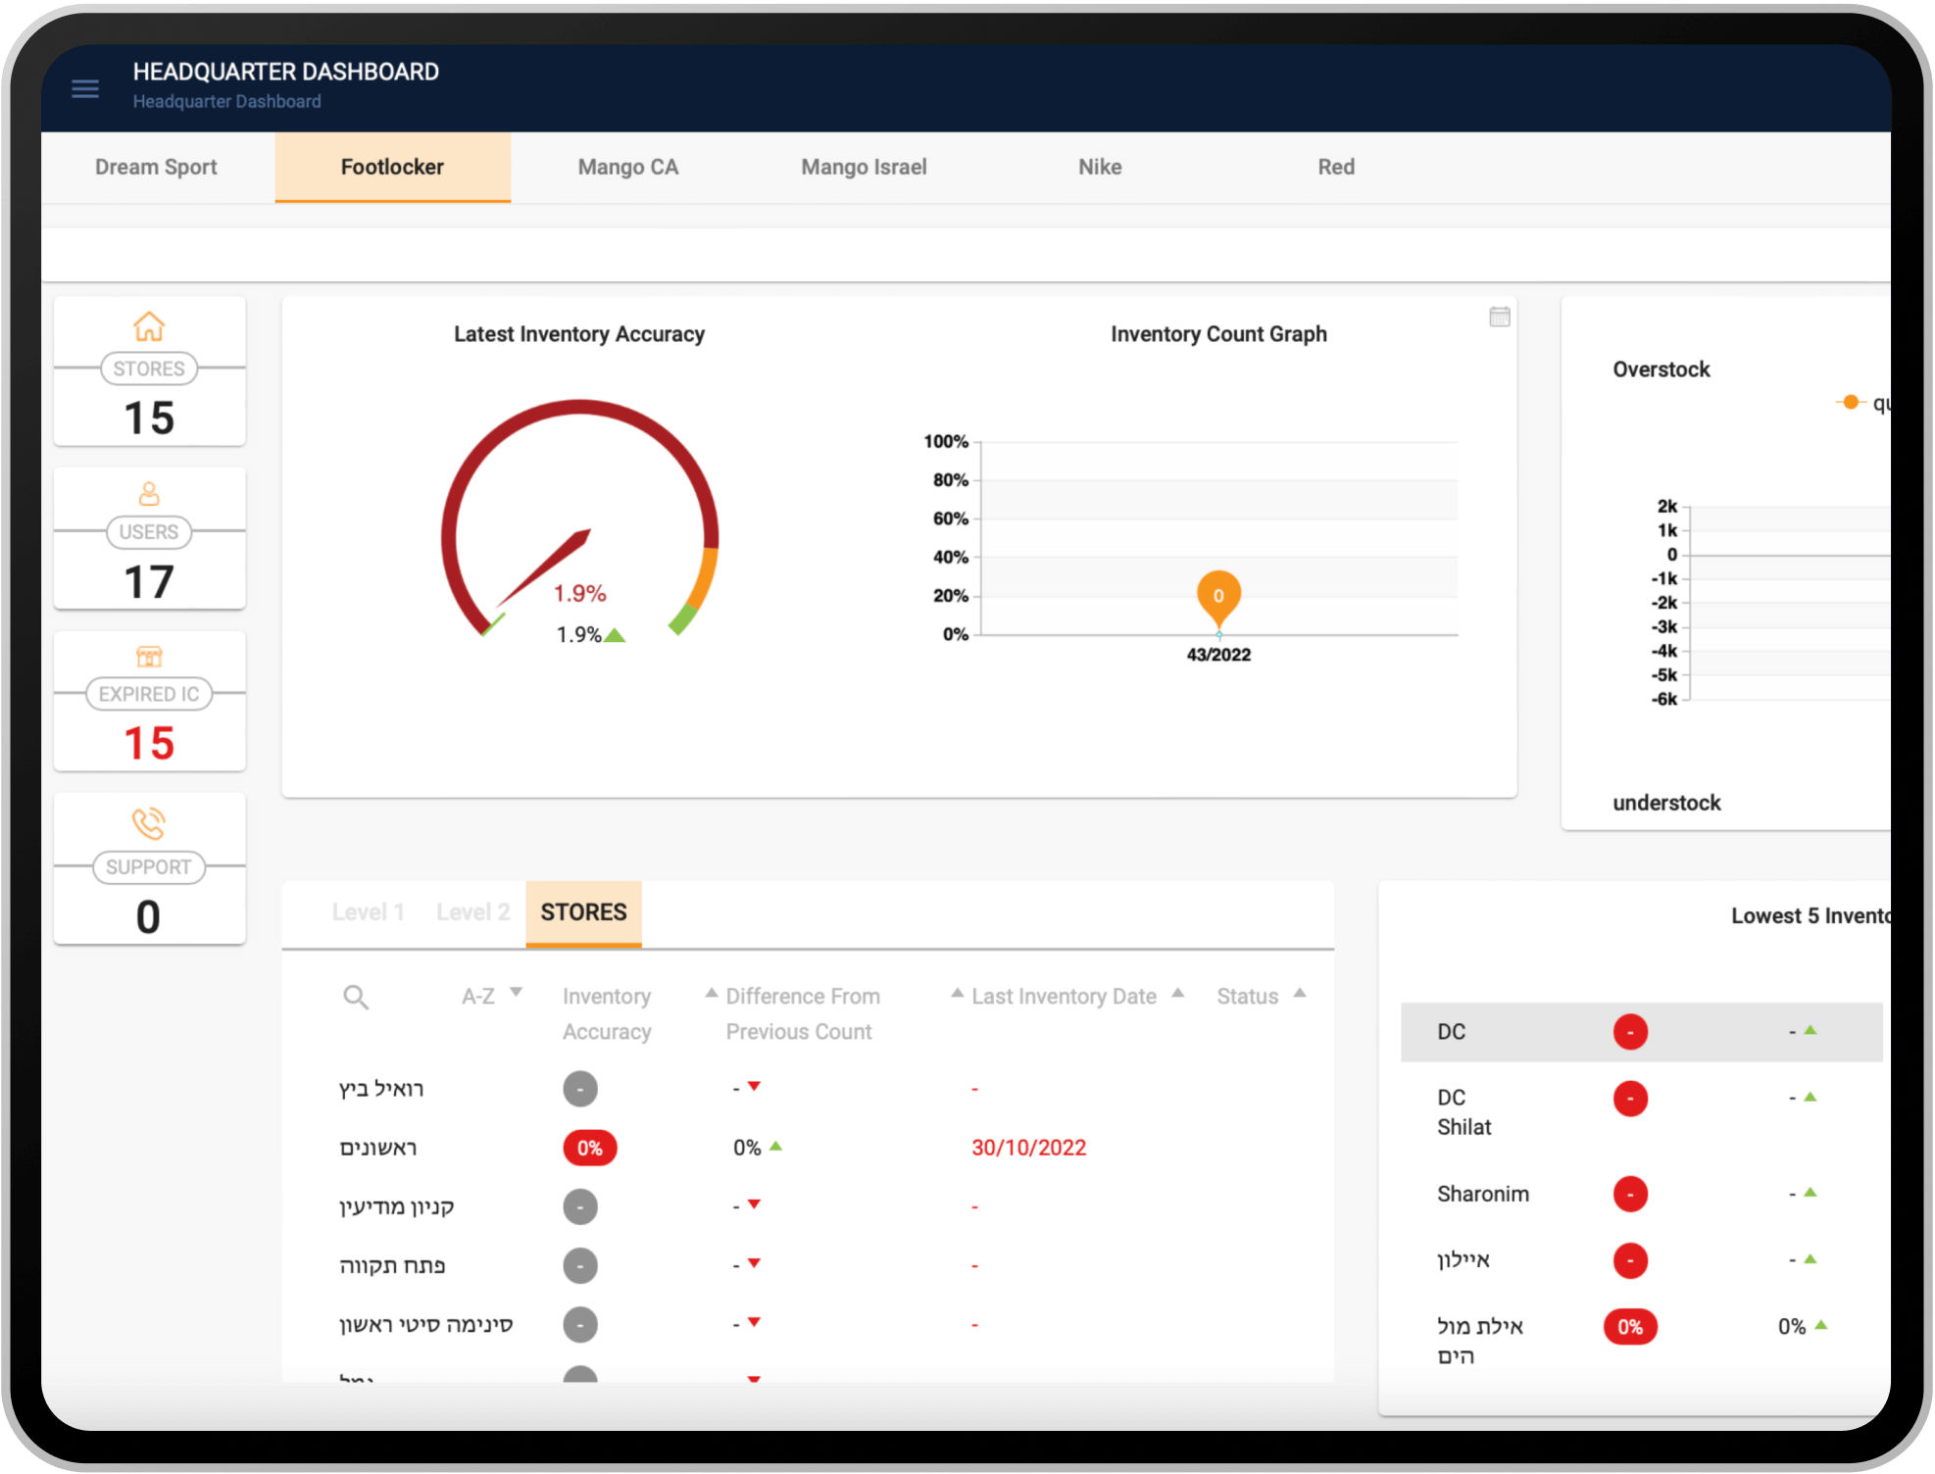Screen dimensions: 1935x1474
Task: Click the Stores home icon in sidebar
Action: pyautogui.click(x=149, y=324)
